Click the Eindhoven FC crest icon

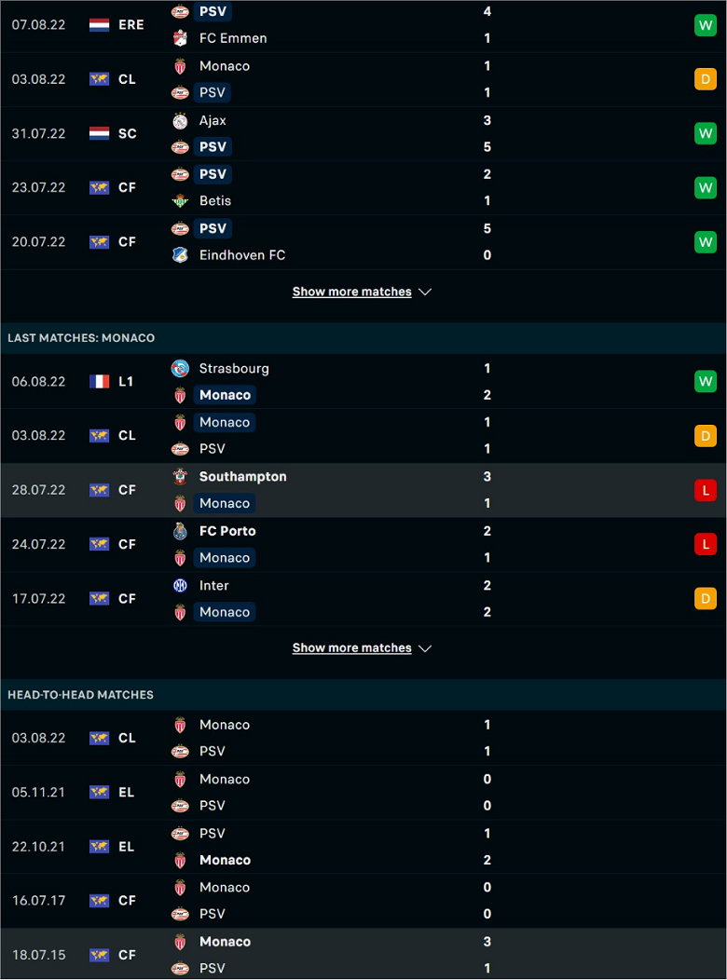(x=180, y=255)
